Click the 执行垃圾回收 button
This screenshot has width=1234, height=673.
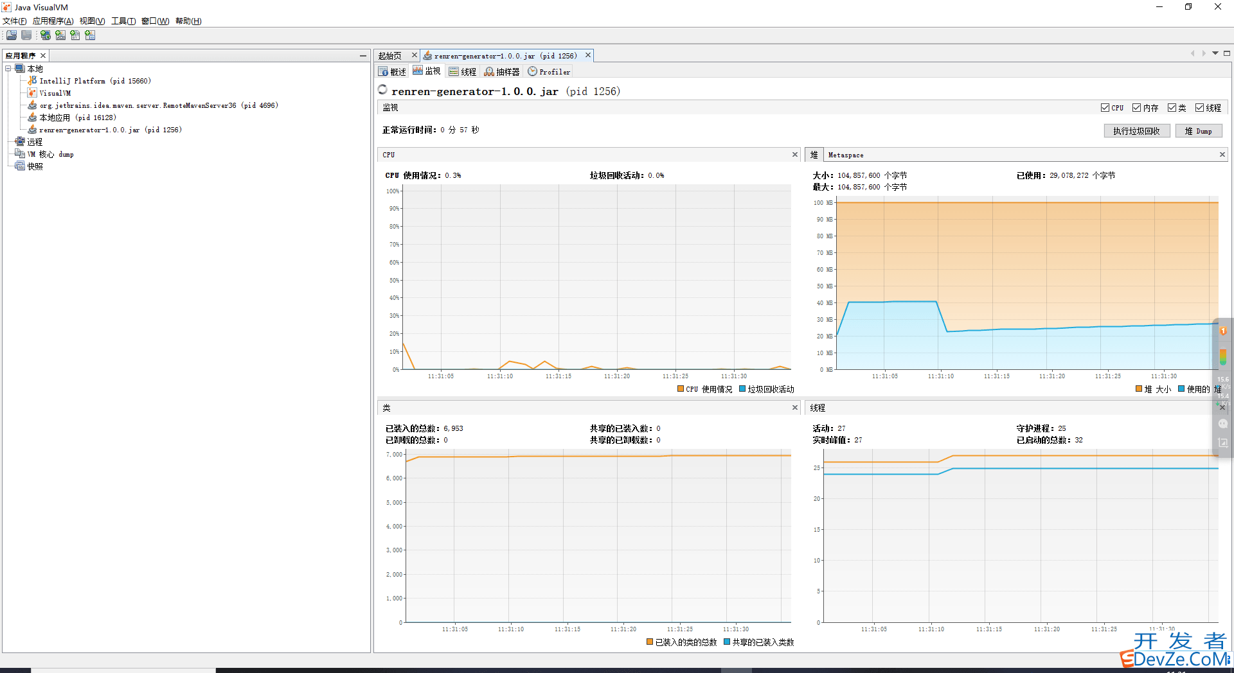(x=1136, y=131)
